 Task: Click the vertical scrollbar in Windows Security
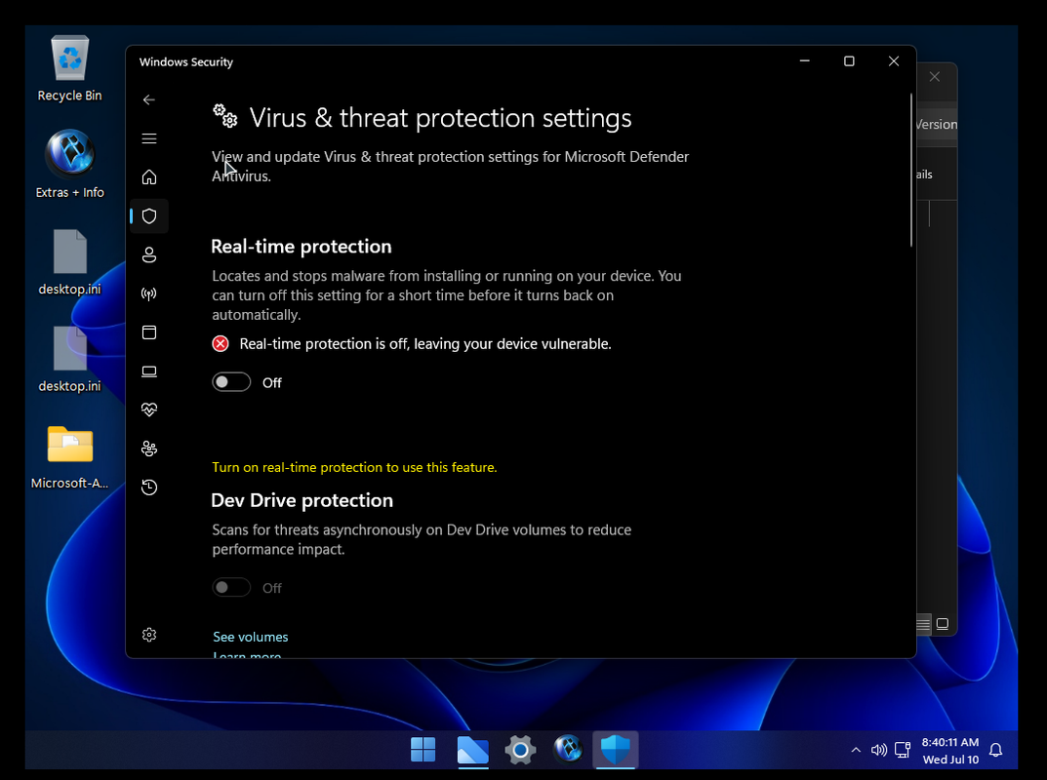[x=910, y=171]
